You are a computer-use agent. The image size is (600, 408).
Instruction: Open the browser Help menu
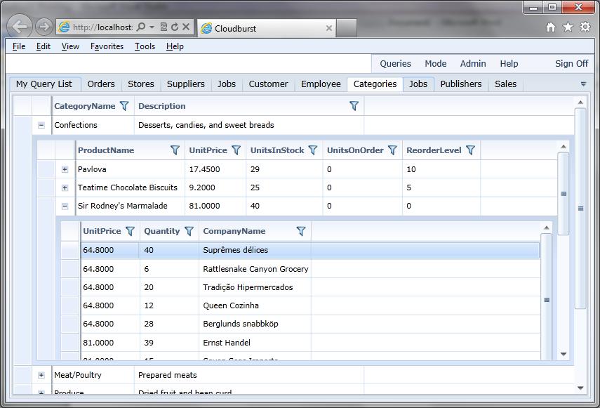(175, 46)
